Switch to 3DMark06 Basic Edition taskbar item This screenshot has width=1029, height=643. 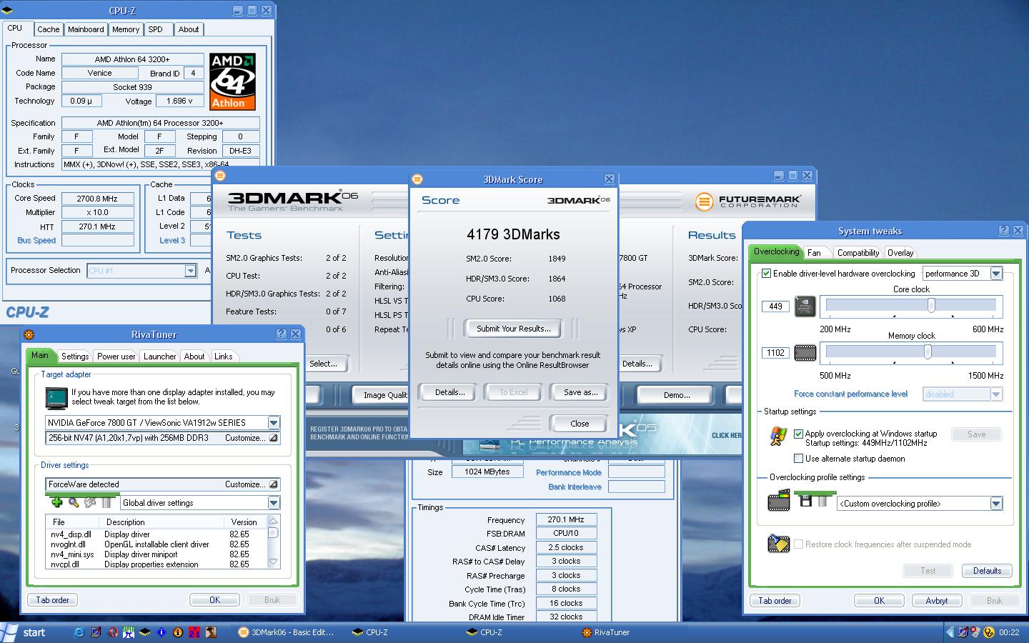click(287, 632)
